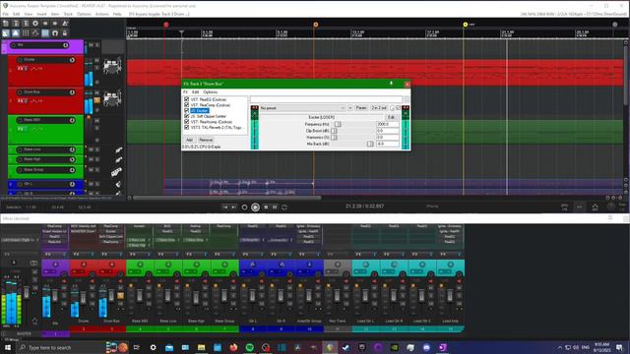Open Spotify from the taskbar

coord(249,347)
